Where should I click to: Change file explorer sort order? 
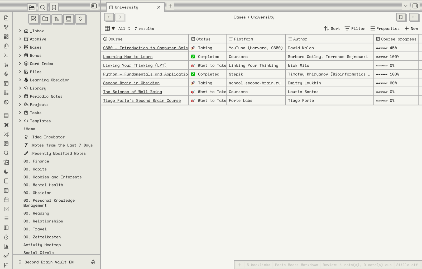(57, 19)
